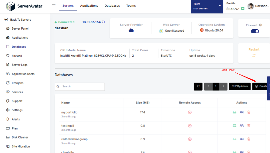Manage users of radhekrishnagroup database
This screenshot has width=270, height=153.
[x=242, y=139]
